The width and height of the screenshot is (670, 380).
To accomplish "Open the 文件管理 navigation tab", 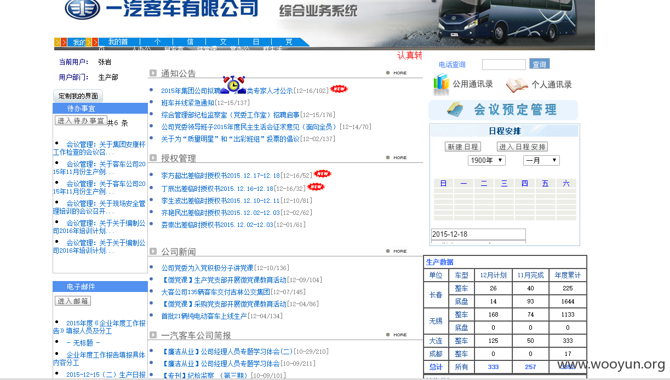I will tap(223, 42).
